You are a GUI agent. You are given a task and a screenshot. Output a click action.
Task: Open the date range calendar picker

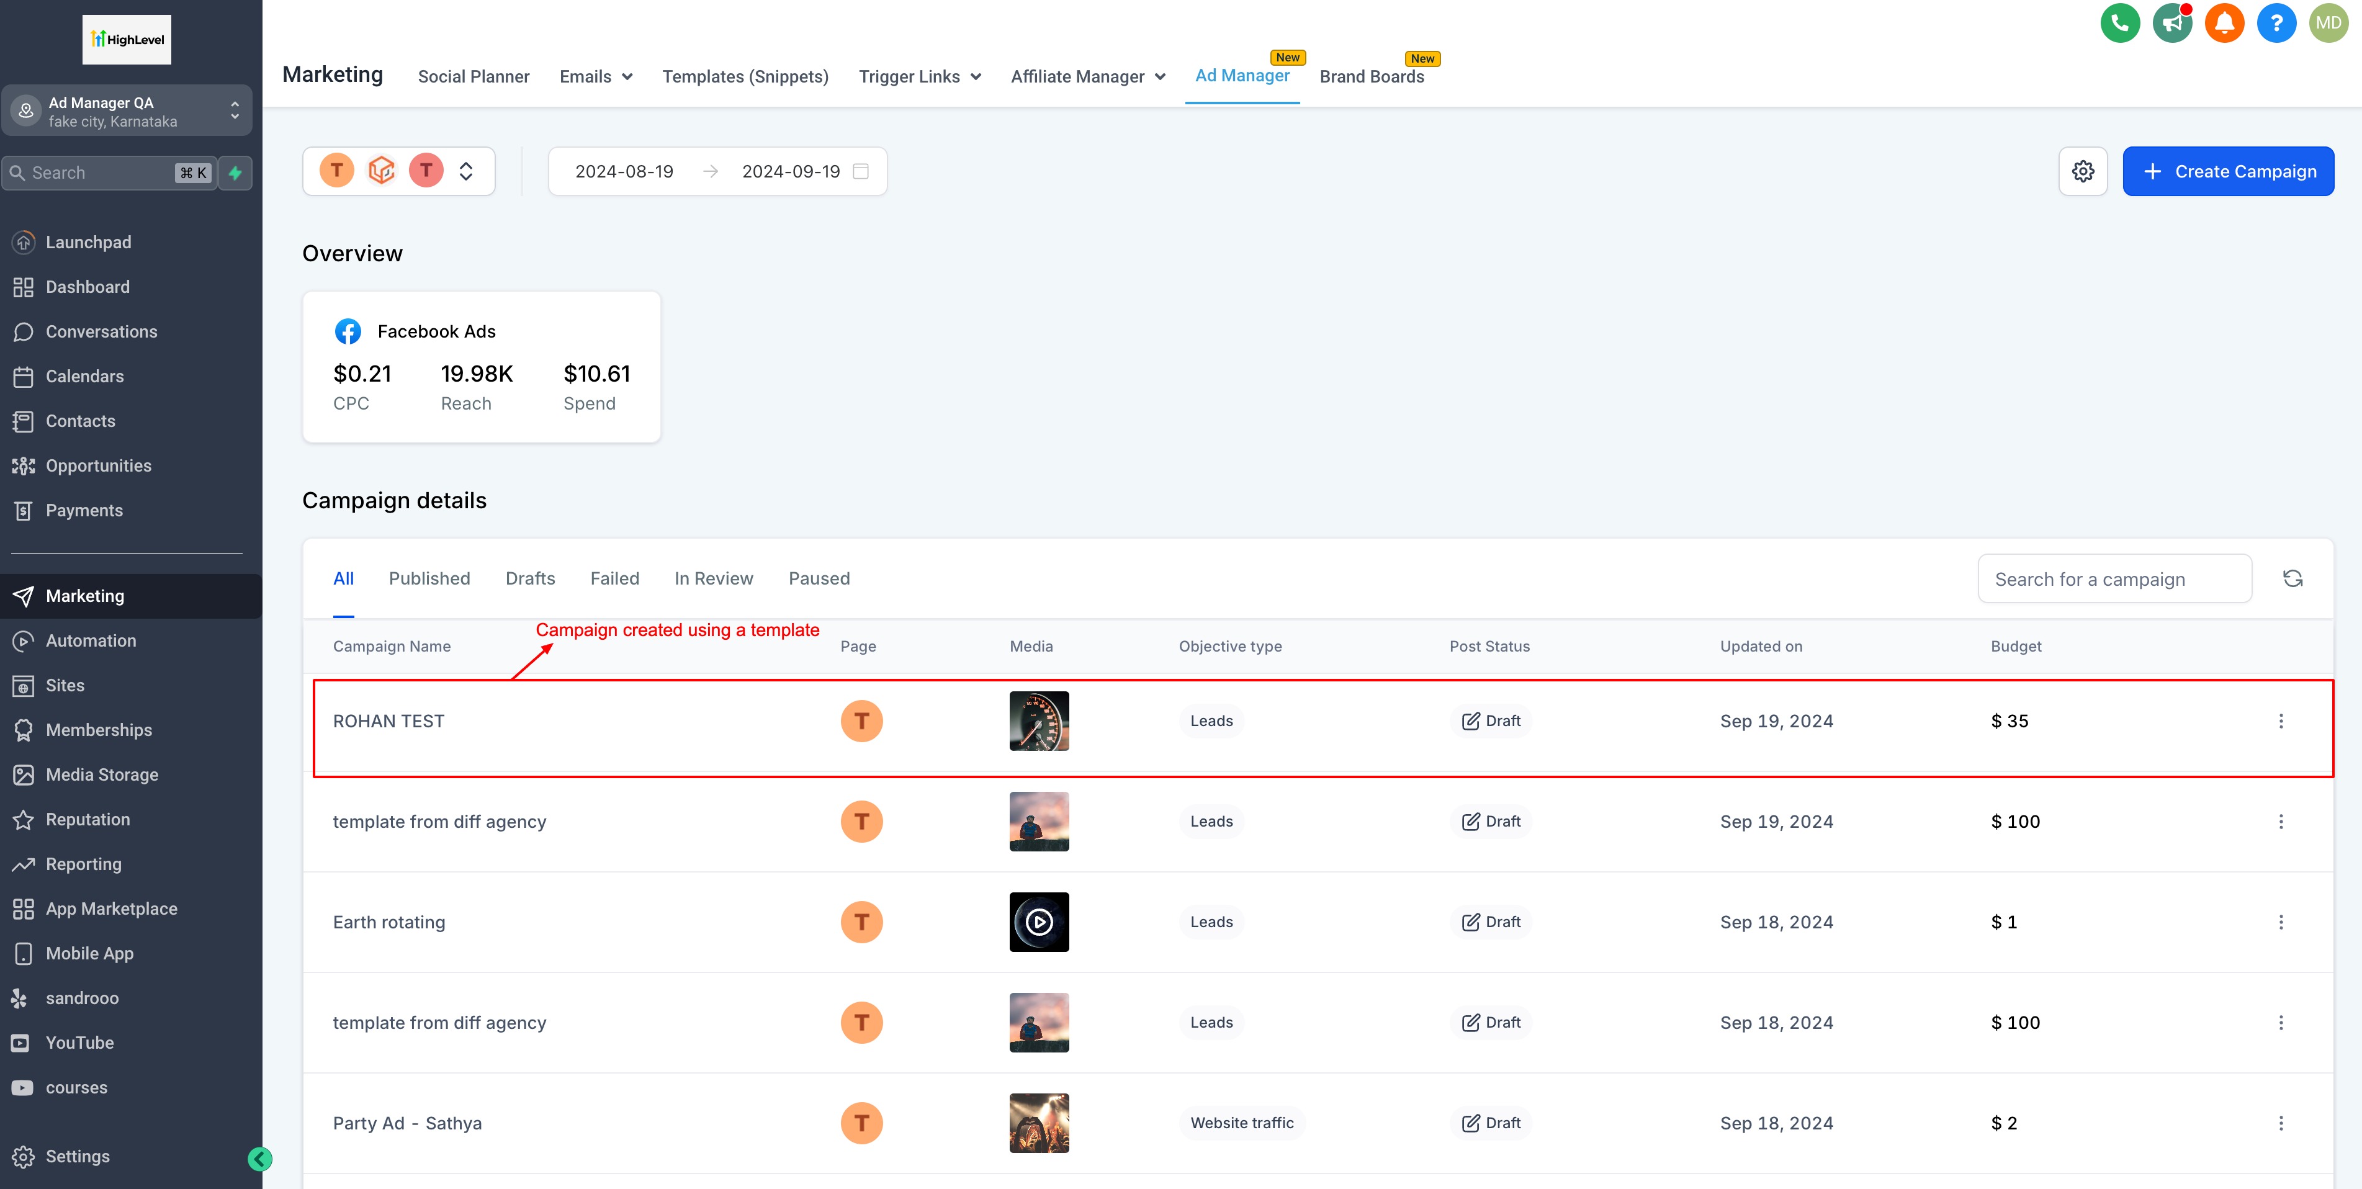point(860,171)
